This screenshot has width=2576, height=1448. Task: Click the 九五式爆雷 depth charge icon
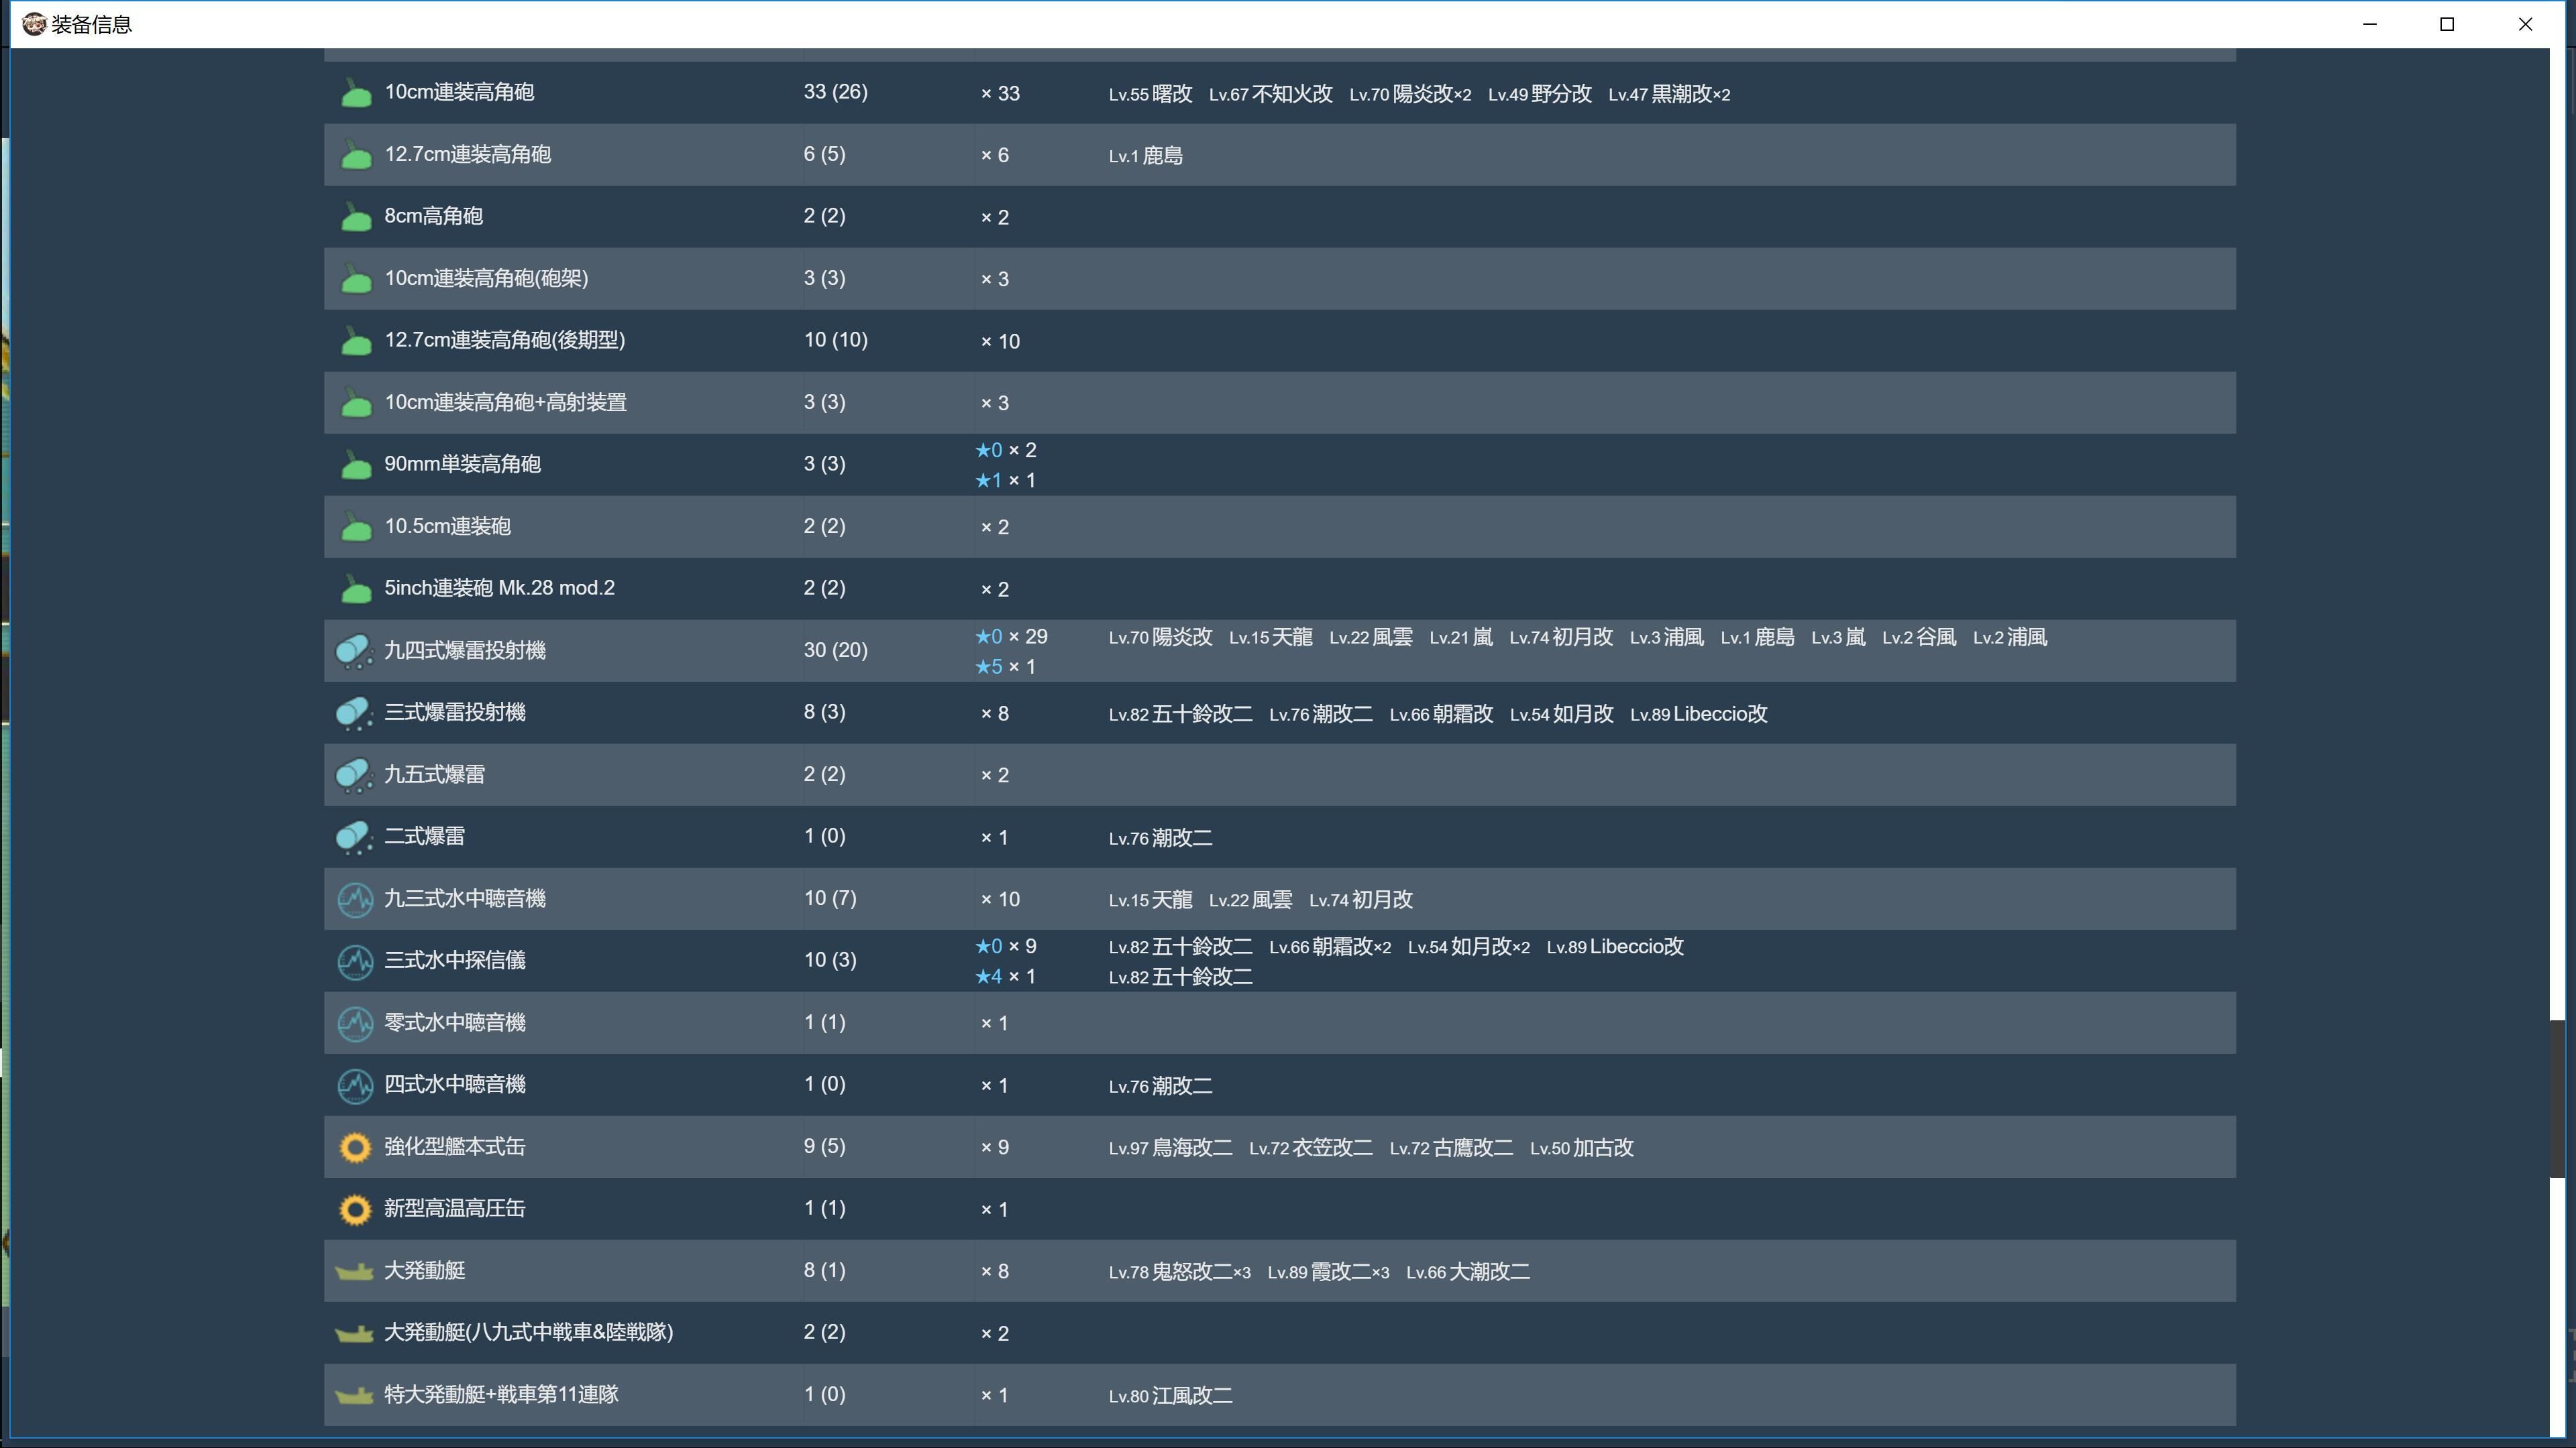(x=354, y=776)
